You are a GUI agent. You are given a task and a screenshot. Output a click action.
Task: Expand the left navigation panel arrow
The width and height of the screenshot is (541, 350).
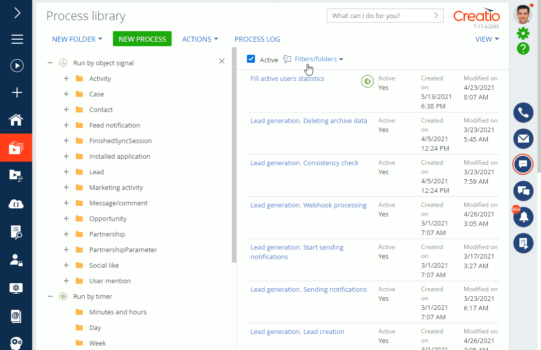(17, 13)
